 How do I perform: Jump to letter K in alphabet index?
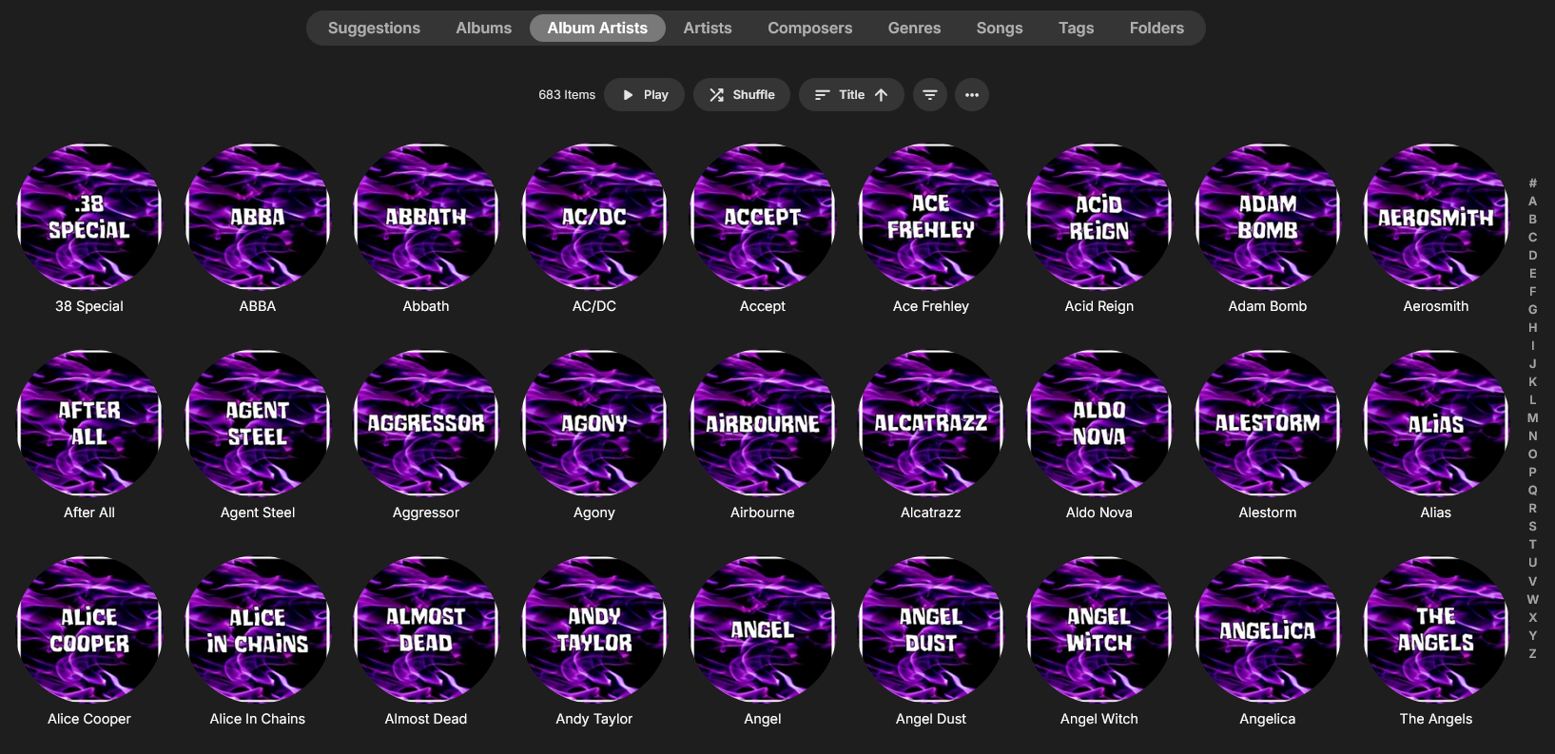coord(1532,382)
